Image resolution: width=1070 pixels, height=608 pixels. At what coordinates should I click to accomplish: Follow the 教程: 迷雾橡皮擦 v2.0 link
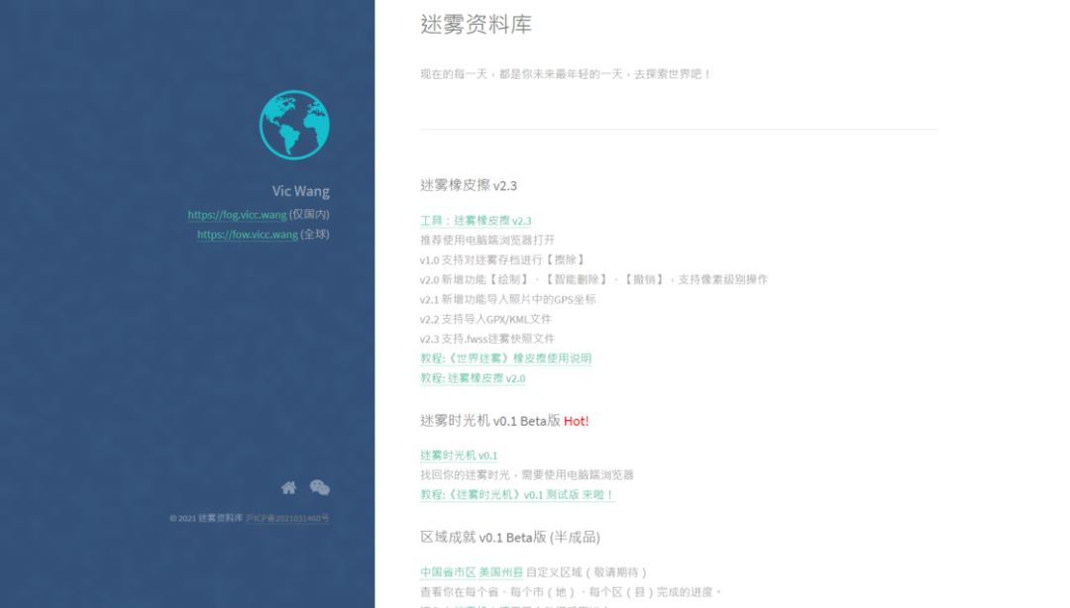point(473,378)
